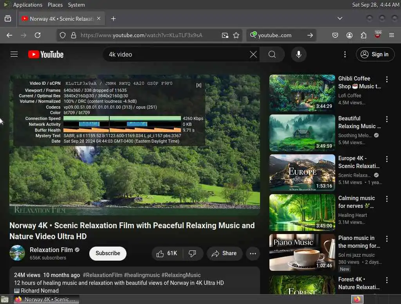Sign in to YouTube

tap(375, 54)
